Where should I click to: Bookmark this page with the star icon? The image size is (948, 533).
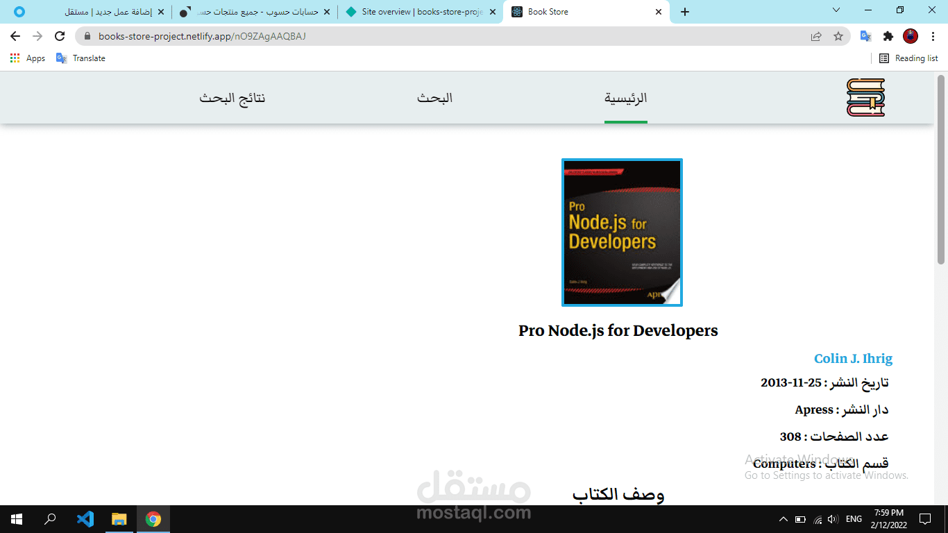coord(838,36)
